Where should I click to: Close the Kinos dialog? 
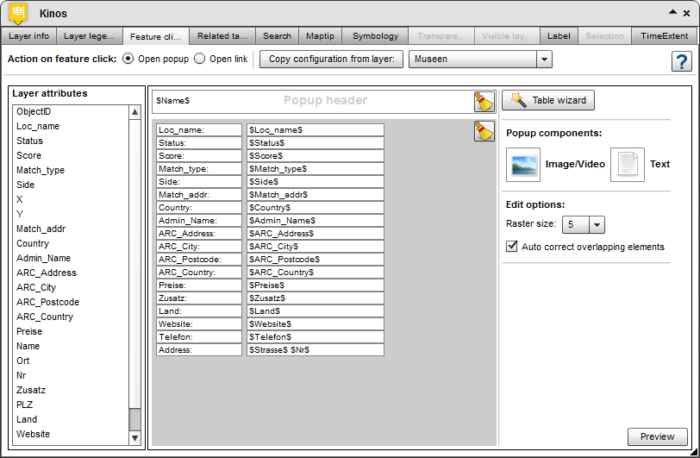tap(686, 14)
